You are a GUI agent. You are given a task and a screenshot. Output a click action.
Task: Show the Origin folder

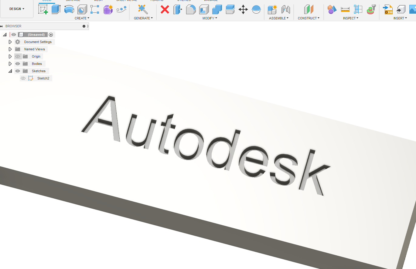tap(18, 56)
